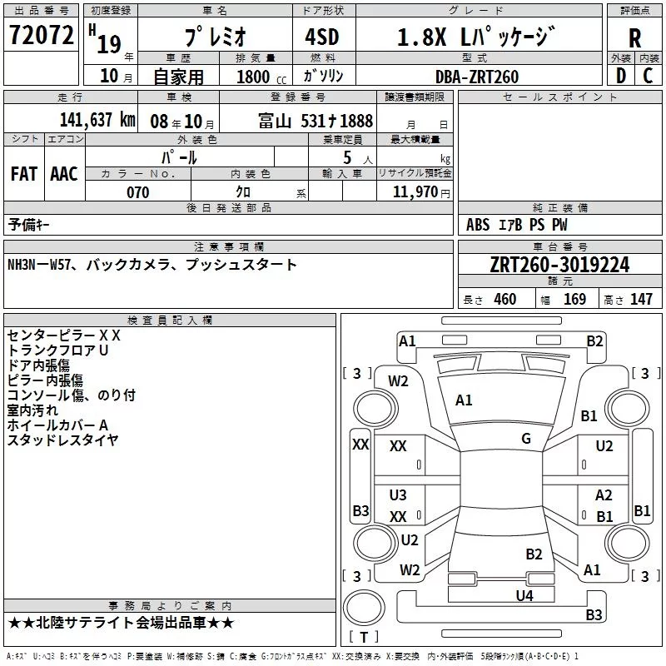666x666 pixels.
Task: Click the interior rating C
Action: pyautogui.click(x=648, y=76)
